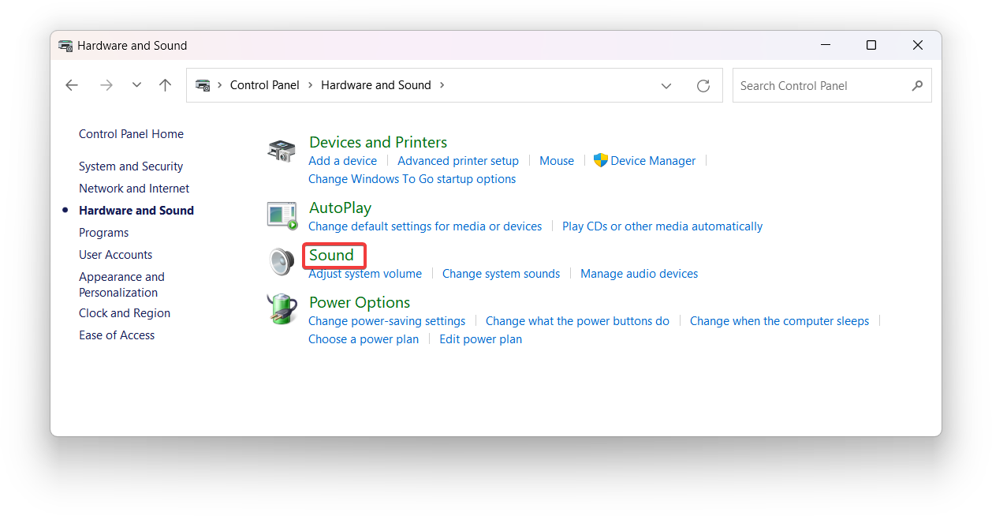Expand chevron before Control Panel in address bar
The height and width of the screenshot is (516, 992).
coord(219,85)
